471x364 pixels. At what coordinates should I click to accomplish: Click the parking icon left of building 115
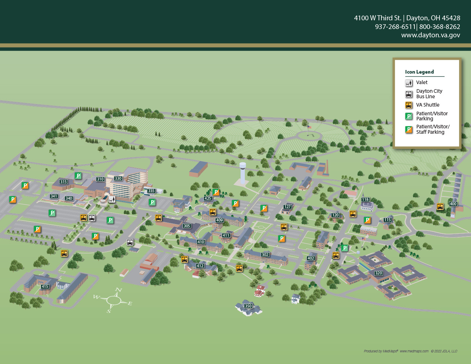(367, 220)
